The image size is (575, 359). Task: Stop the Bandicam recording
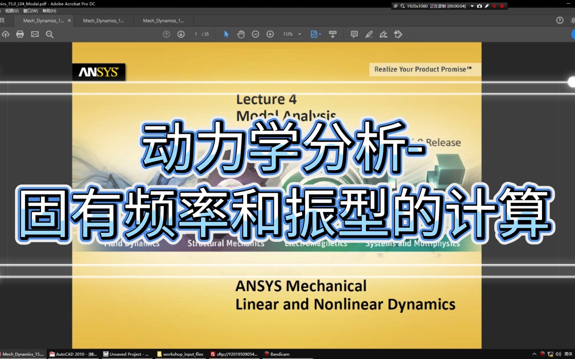click(502, 6)
